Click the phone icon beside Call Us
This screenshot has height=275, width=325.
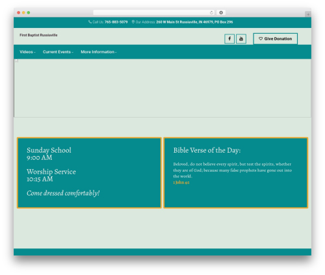[x=90, y=22]
